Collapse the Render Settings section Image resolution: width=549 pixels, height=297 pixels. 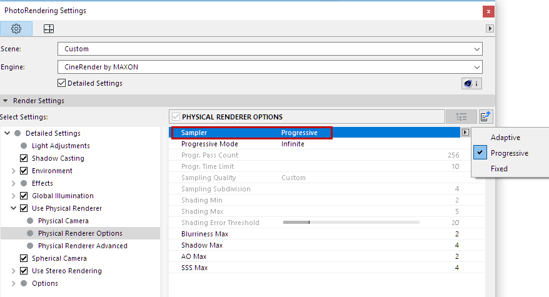[5, 101]
